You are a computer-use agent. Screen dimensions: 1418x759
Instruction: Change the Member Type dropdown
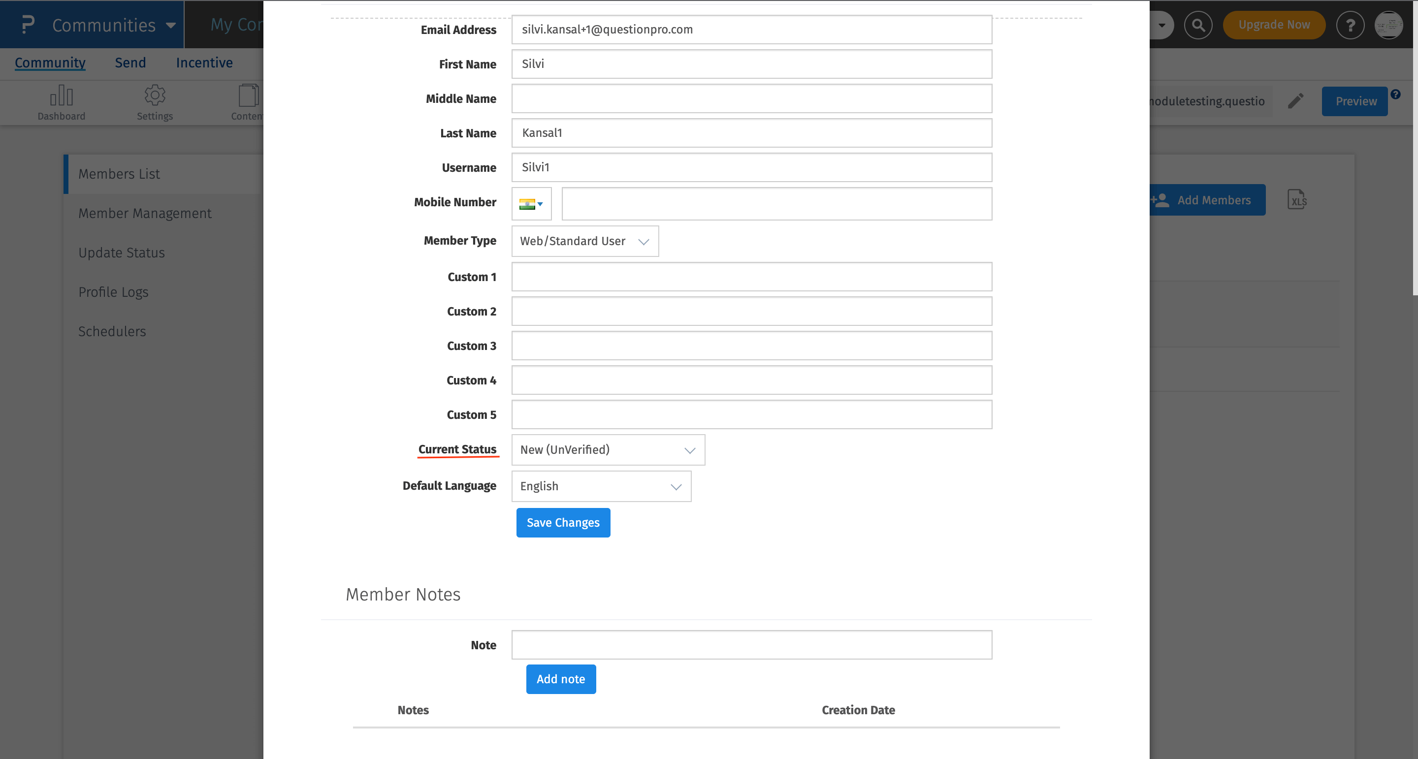tap(584, 241)
